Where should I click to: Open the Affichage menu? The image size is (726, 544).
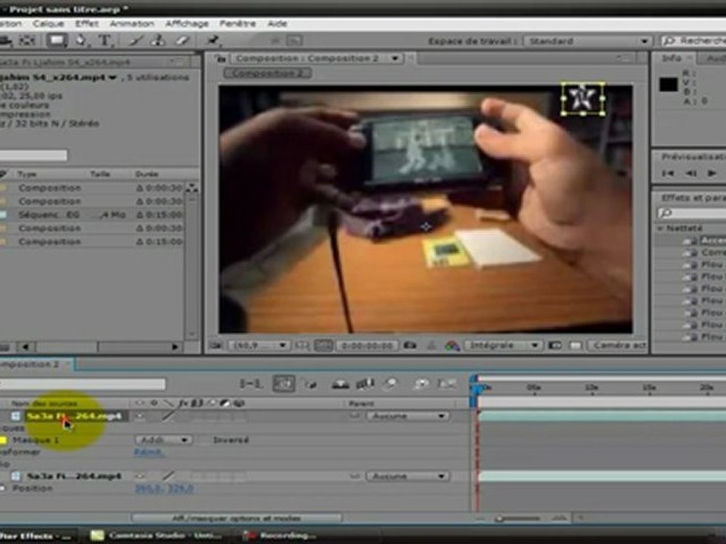(187, 23)
